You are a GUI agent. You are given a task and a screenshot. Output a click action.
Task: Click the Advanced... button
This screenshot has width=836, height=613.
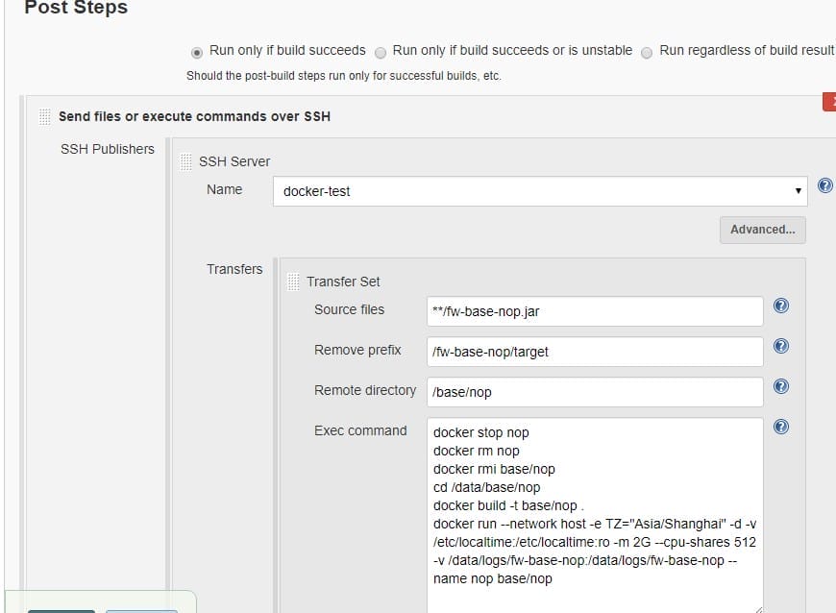(x=762, y=230)
